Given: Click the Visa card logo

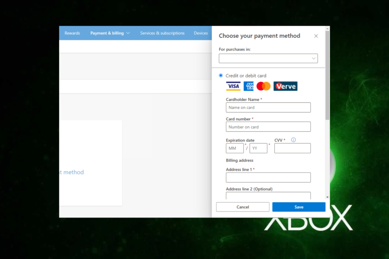Looking at the screenshot, I should click(233, 86).
